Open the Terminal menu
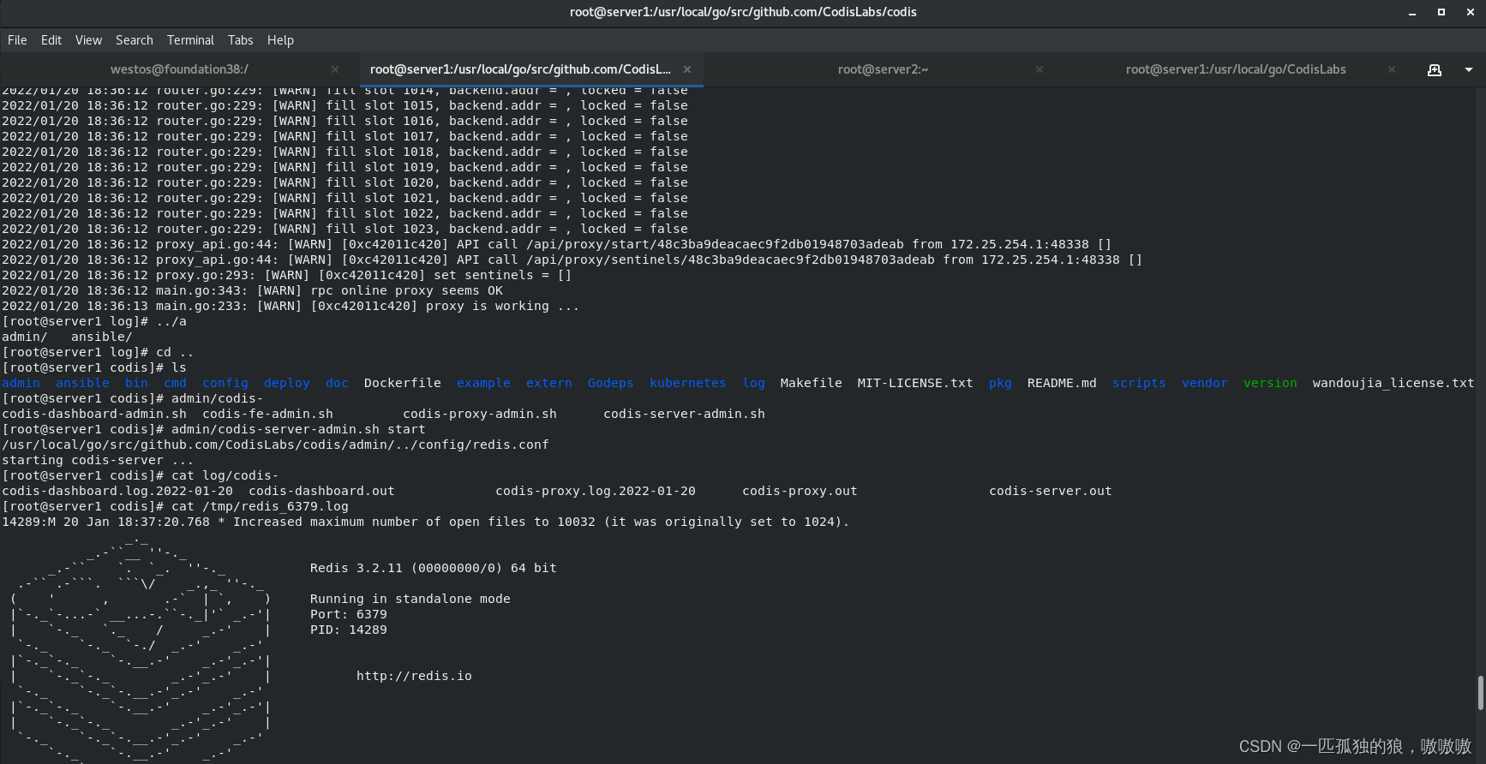 coord(190,40)
